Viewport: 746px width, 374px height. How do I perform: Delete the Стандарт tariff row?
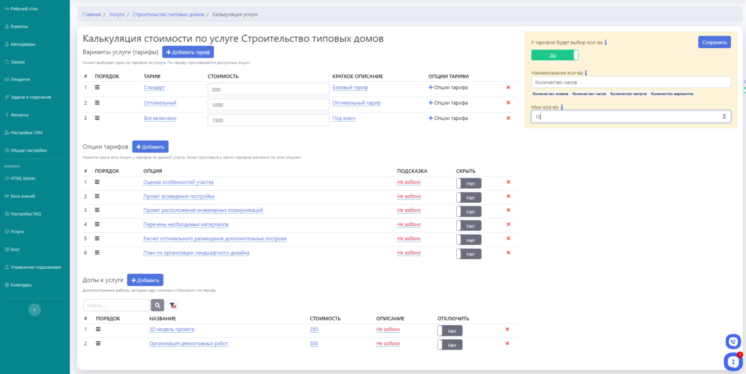pyautogui.click(x=508, y=87)
